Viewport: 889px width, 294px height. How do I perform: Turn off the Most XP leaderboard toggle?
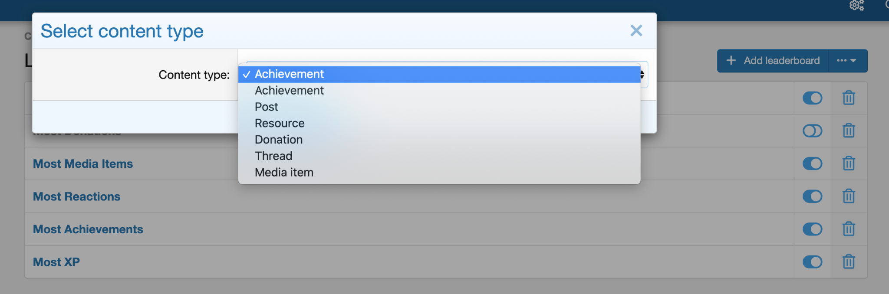click(812, 262)
